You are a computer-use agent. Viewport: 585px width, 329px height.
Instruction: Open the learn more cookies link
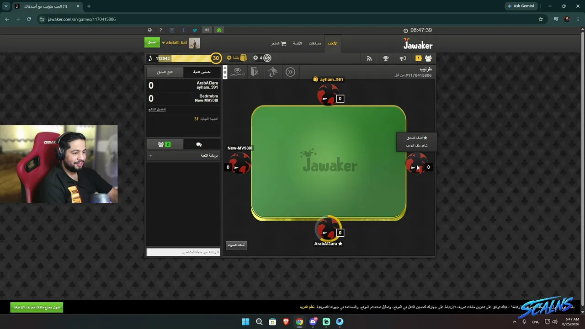coord(307,307)
